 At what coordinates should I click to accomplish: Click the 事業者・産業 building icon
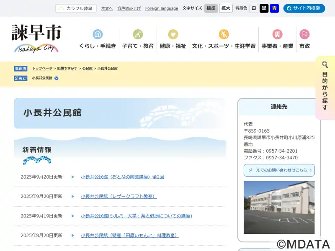click(277, 34)
